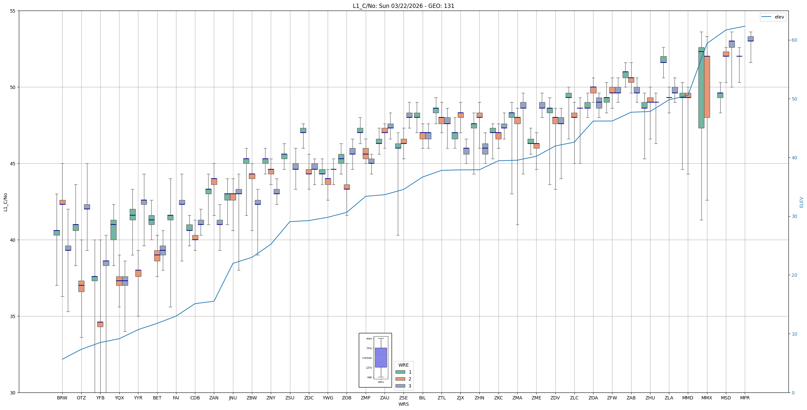Click the ZSE x-axis tick label
Viewport: 807px width, 410px height.
pyautogui.click(x=403, y=398)
